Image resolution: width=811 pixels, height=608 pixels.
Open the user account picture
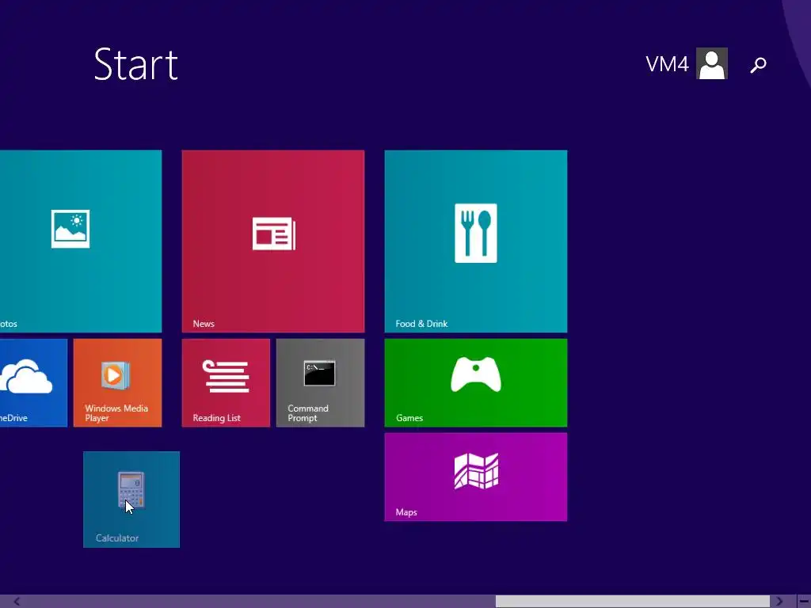[x=712, y=63]
